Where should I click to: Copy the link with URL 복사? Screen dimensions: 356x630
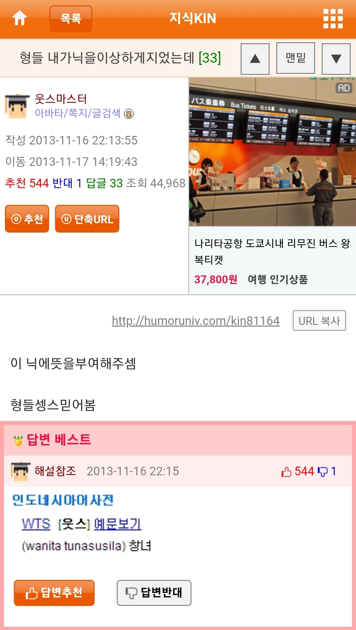point(319,321)
